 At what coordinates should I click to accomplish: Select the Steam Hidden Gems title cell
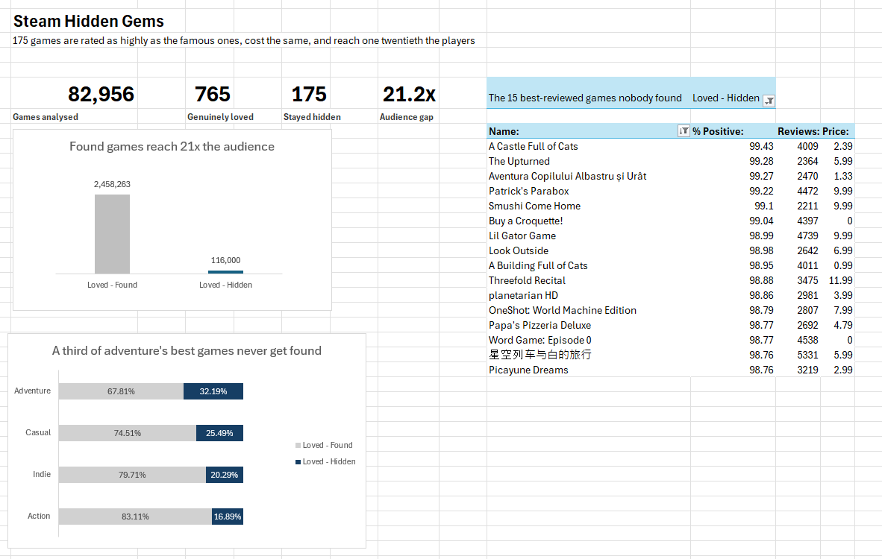pos(88,22)
